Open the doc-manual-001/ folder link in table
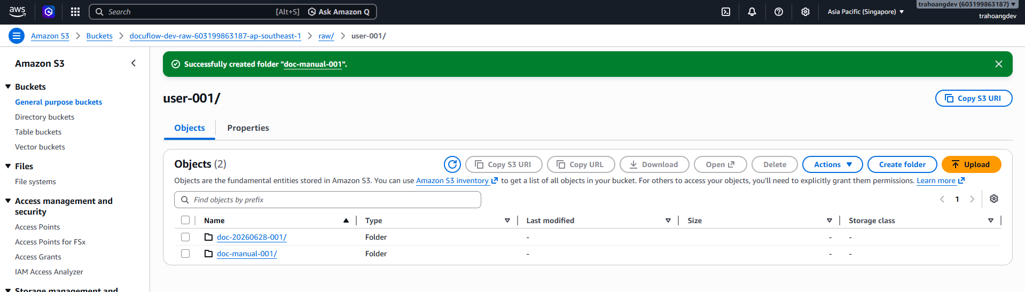Image resolution: width=1025 pixels, height=292 pixels. pyautogui.click(x=247, y=254)
